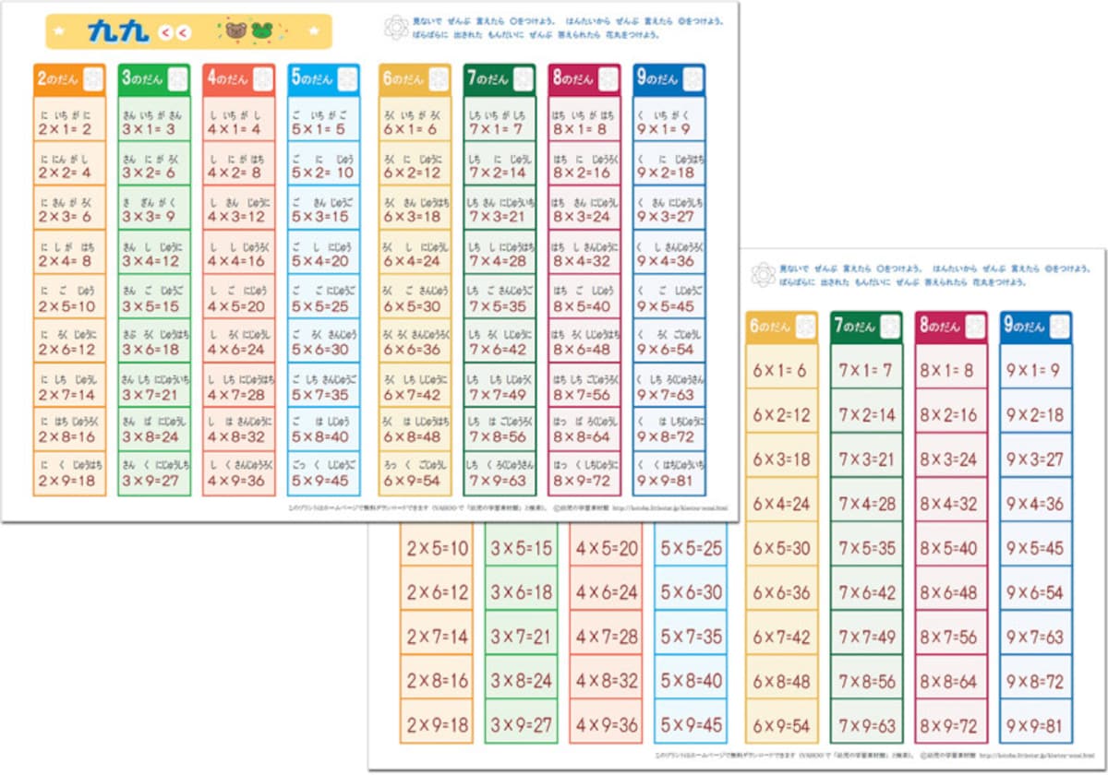This screenshot has height=775, width=1108.
Task: Select the red 4のだん column header
Action: [x=239, y=79]
